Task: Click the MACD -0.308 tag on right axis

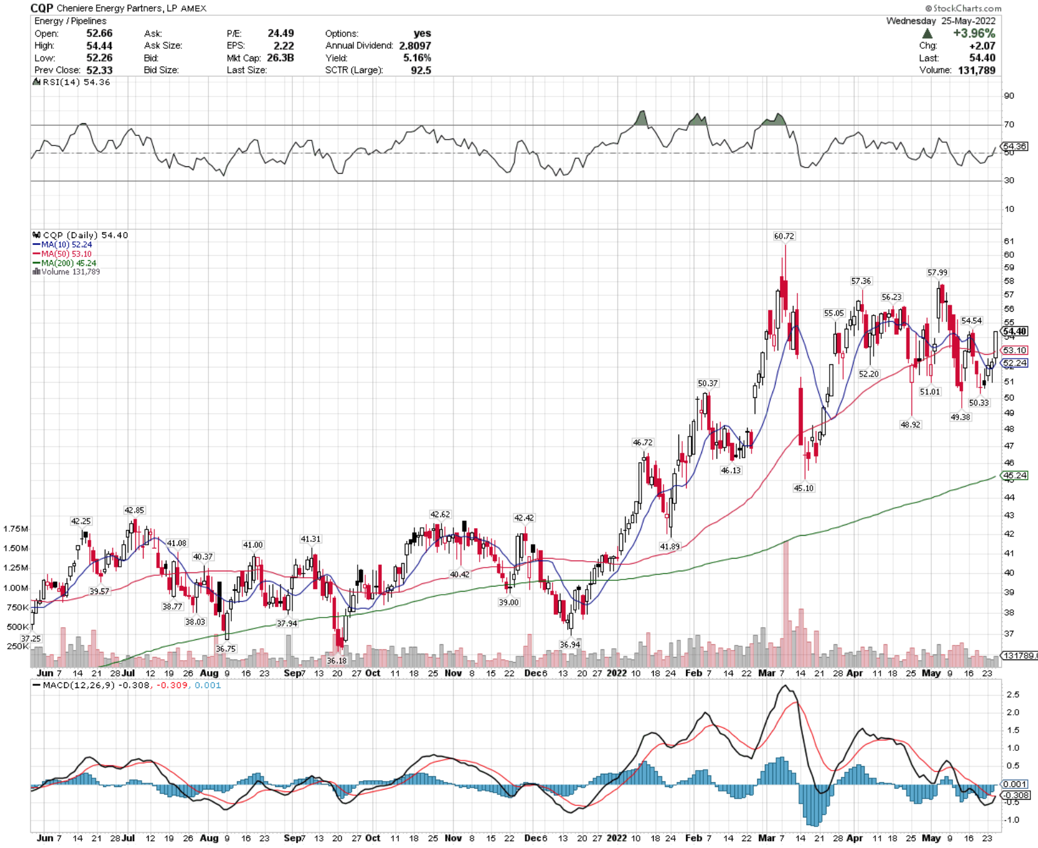Action: [1016, 795]
